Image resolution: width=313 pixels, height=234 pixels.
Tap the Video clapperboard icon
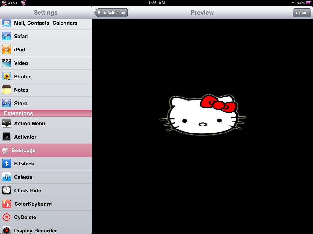[7, 63]
